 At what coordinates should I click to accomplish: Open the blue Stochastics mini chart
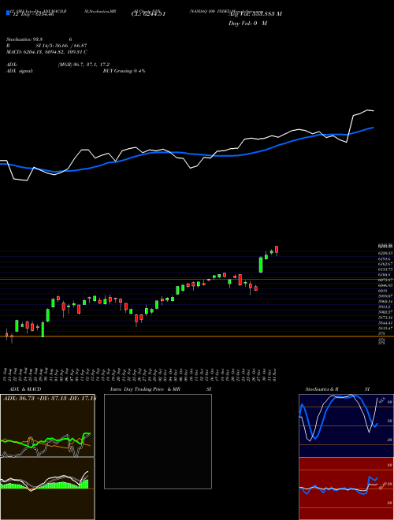click(346, 425)
